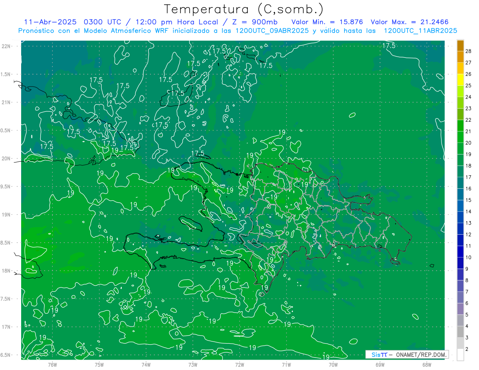This screenshot has width=479, height=370.
Task: Select the topmost brown swatch above 28
Action: point(460,46)
